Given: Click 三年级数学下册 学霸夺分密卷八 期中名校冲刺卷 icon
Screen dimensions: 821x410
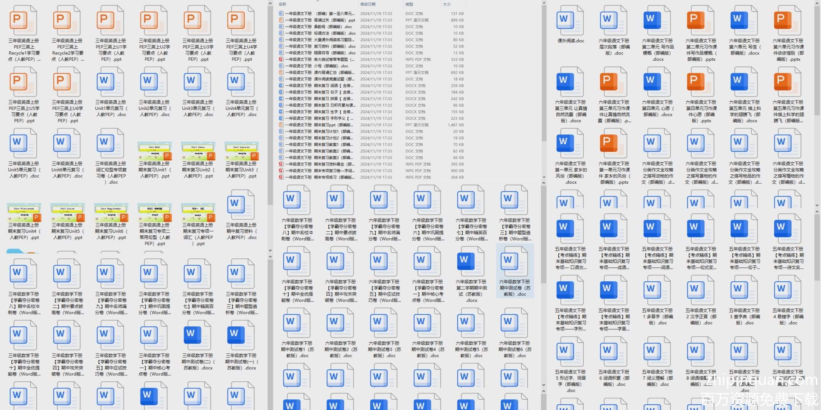Looking at the screenshot, I should pyautogui.click(x=23, y=274).
